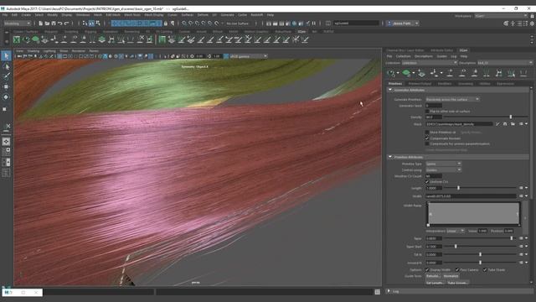Open ramp Interpolation dropdown
The height and width of the screenshot is (302, 536).
click(456, 232)
